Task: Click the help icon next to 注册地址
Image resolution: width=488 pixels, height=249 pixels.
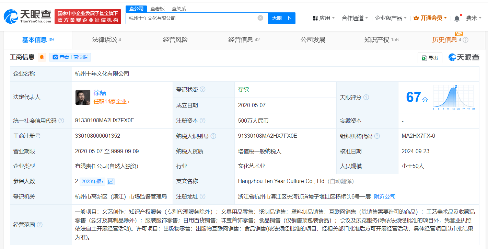Action: (x=202, y=197)
